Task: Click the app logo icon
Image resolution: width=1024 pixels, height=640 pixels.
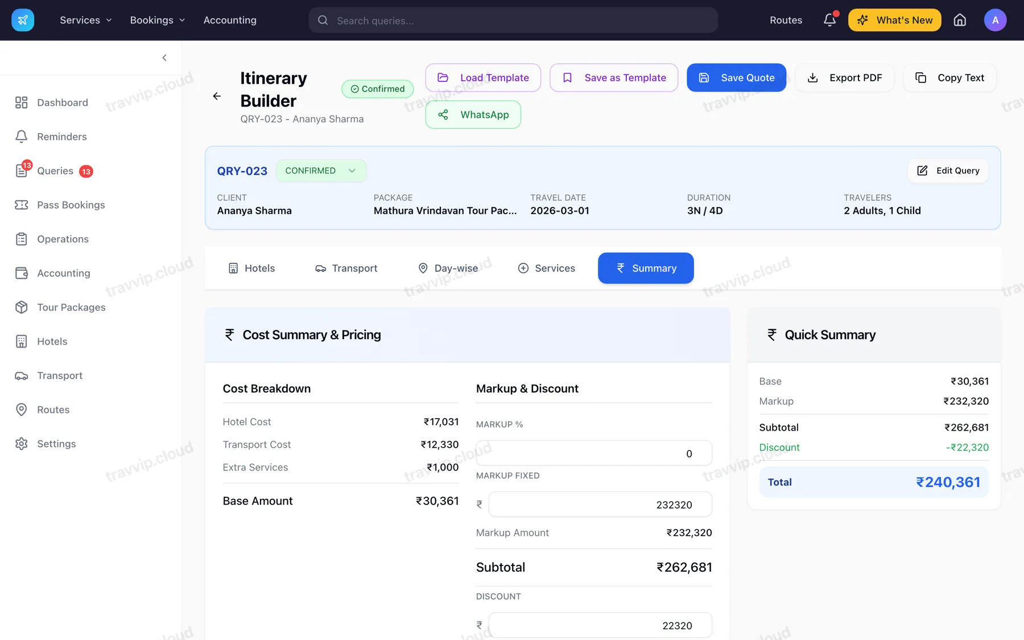Action: (23, 20)
